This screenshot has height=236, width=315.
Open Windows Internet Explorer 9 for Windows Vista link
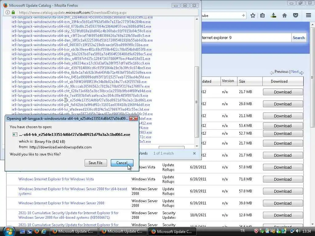point(56,179)
